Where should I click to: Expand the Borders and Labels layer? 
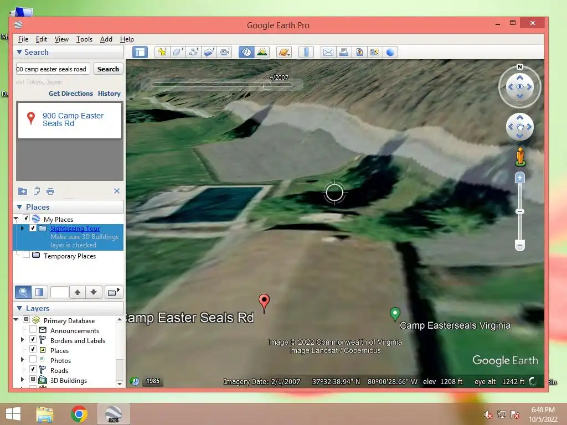click(22, 340)
